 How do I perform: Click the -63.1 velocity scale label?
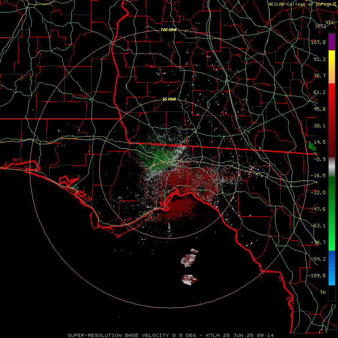click(318, 226)
